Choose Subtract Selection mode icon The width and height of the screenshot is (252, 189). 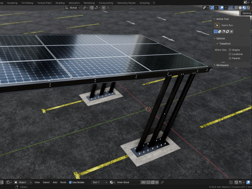(224, 31)
